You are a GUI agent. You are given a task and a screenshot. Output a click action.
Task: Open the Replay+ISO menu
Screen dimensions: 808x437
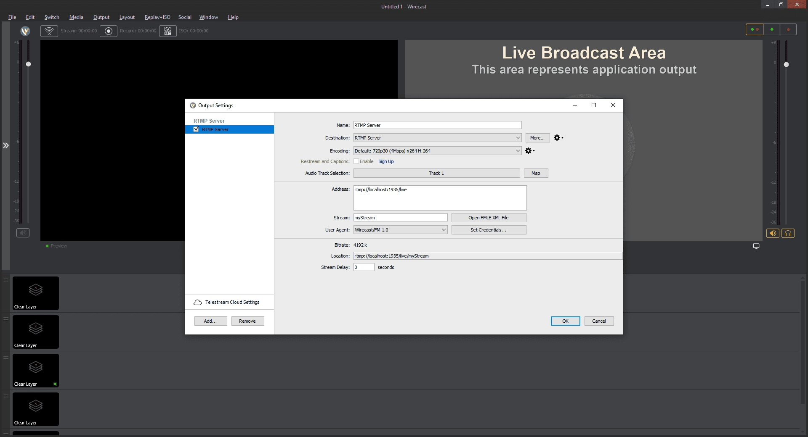click(x=157, y=17)
